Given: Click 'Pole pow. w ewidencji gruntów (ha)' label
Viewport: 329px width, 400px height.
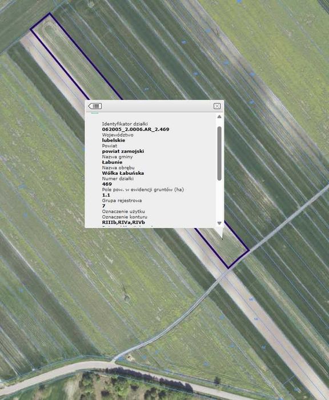Looking at the screenshot, I should tap(143, 190).
